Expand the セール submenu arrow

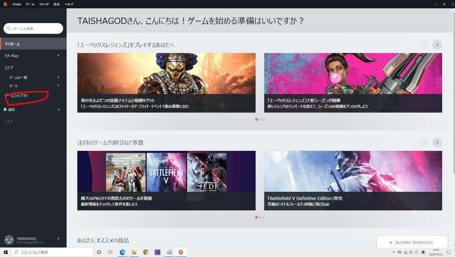click(58, 86)
